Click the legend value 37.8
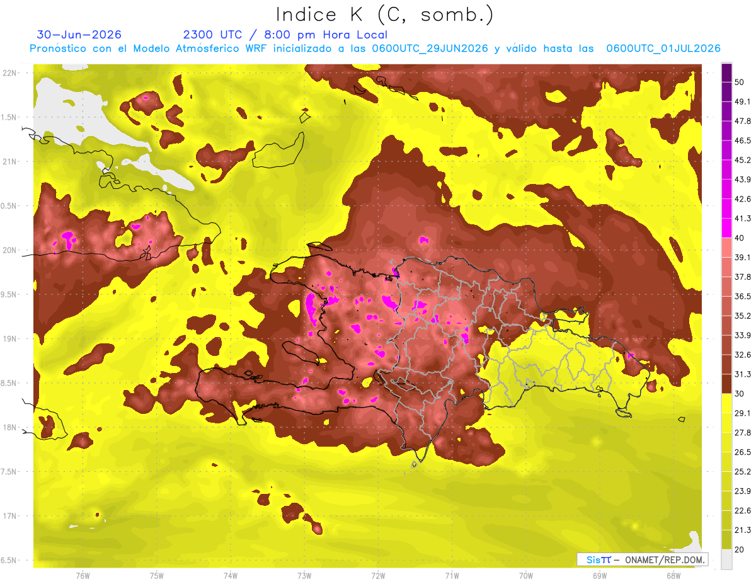The height and width of the screenshot is (584, 756). pyautogui.click(x=742, y=277)
